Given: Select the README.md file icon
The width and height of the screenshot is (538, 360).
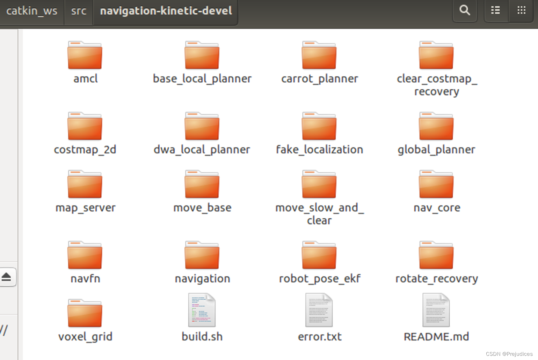Looking at the screenshot, I should point(436,310).
